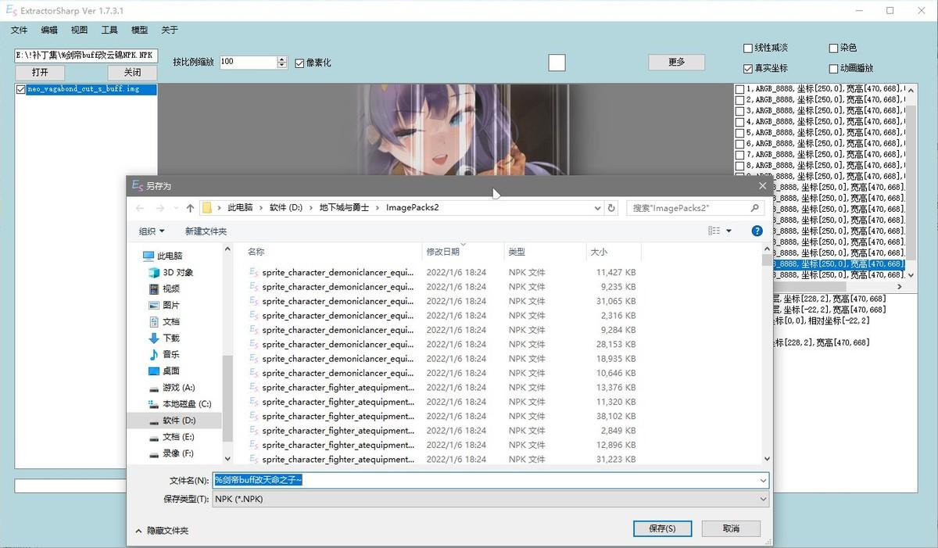Screen dimensions: 938x548
Task: Click the search magnifier icon in the dialog
Action: (x=754, y=207)
